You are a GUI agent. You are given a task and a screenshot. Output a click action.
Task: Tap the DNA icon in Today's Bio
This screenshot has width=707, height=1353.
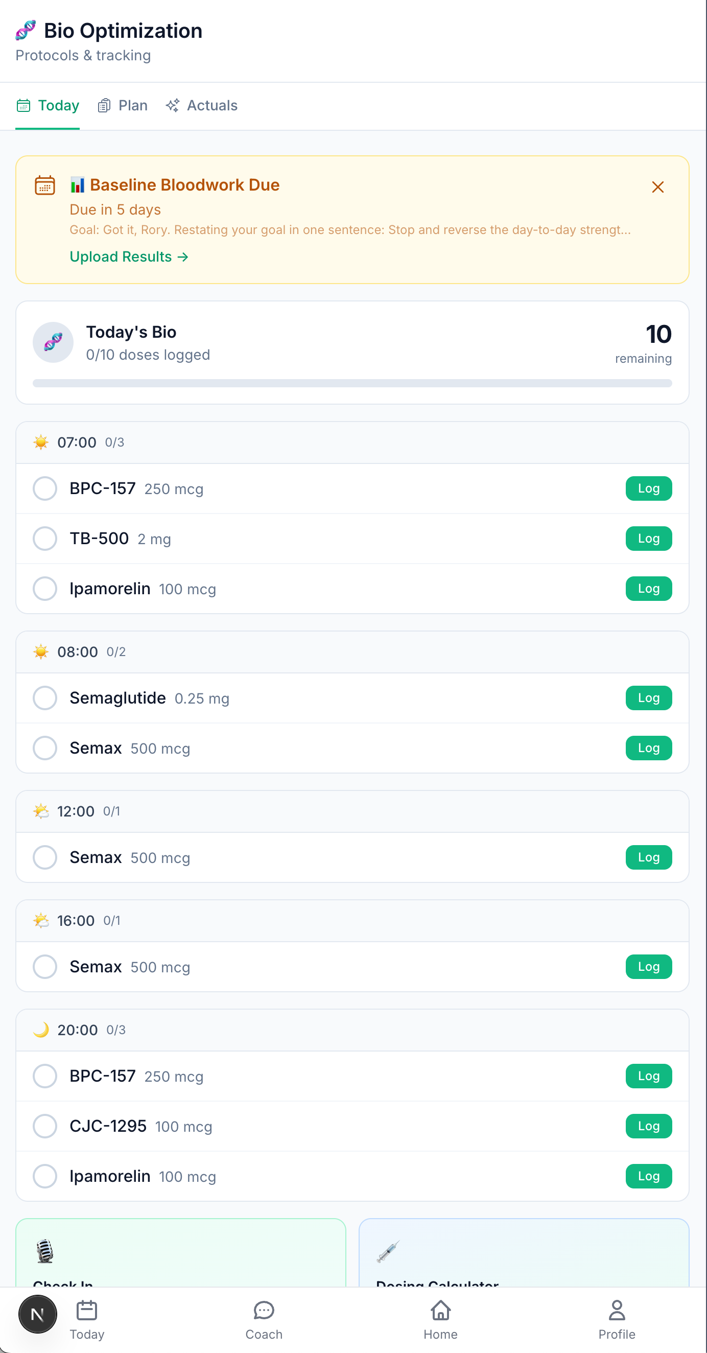(53, 342)
